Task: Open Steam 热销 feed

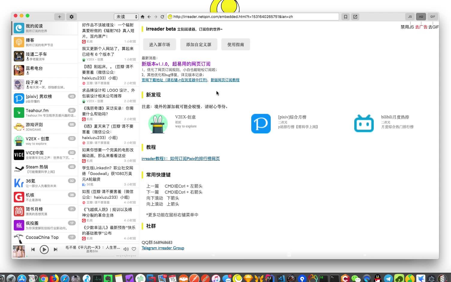Action: click(45, 169)
